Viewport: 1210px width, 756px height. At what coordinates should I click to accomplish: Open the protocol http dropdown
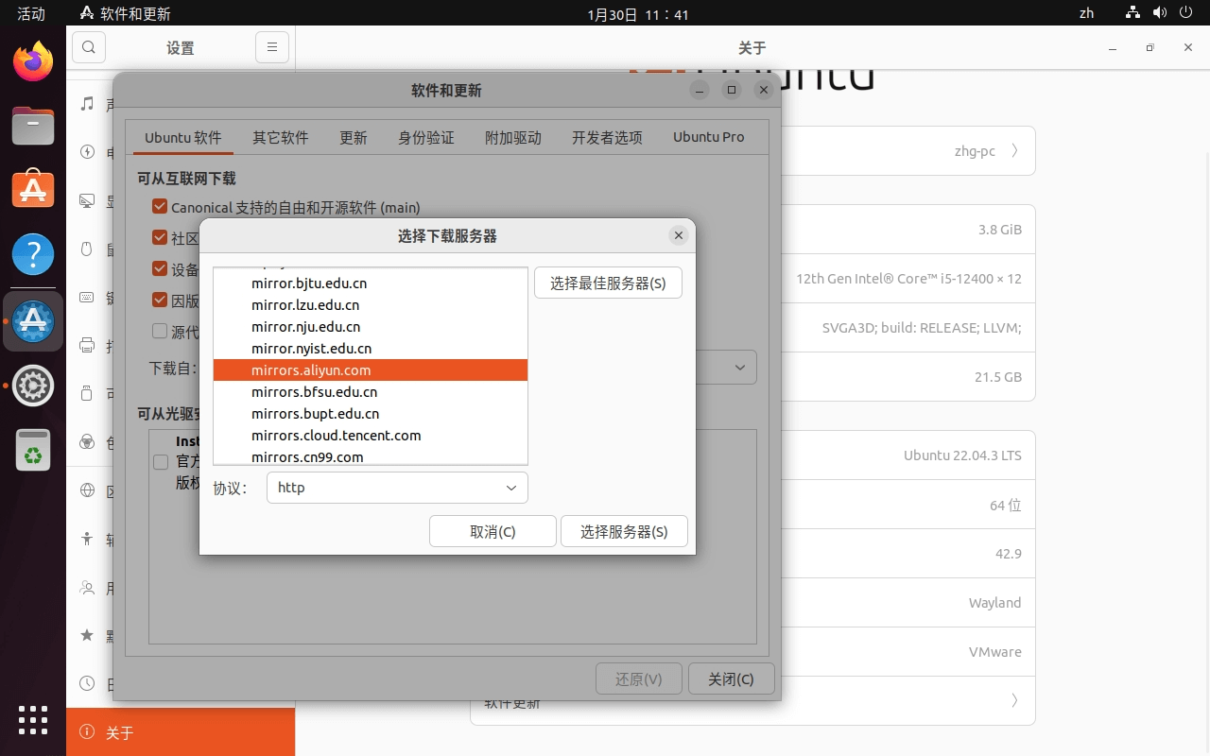397,488
